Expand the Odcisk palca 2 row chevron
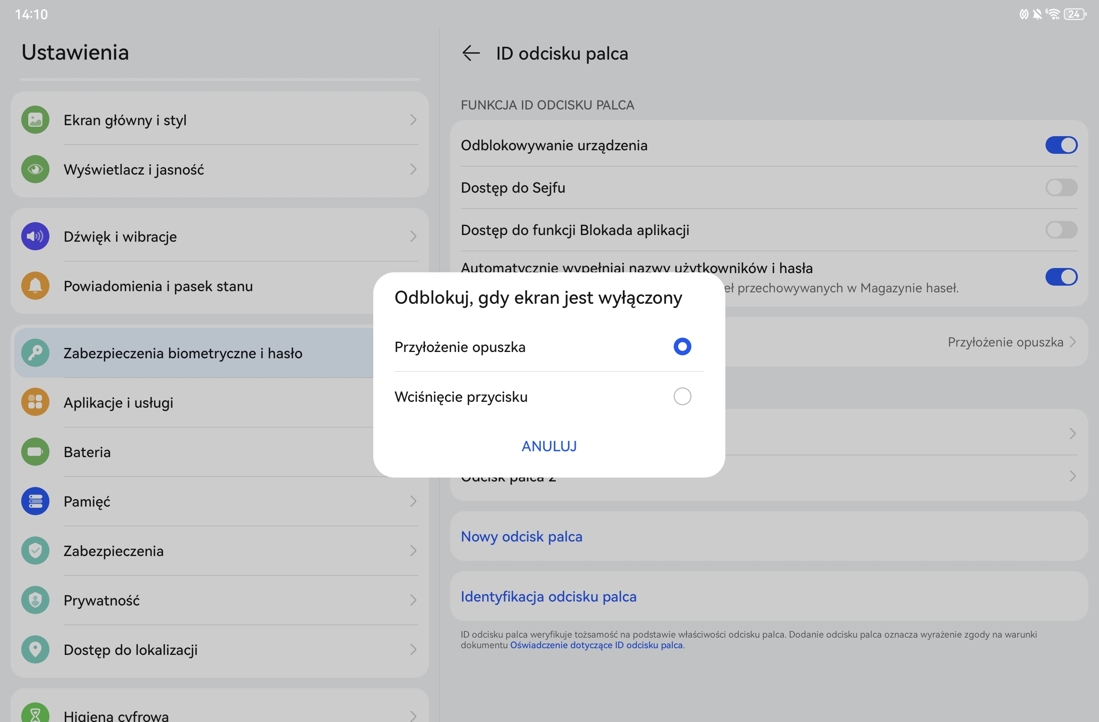This screenshot has height=722, width=1099. 1073,476
